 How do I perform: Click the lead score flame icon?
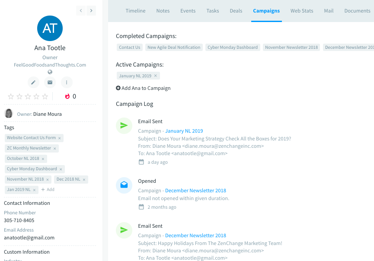[67, 96]
